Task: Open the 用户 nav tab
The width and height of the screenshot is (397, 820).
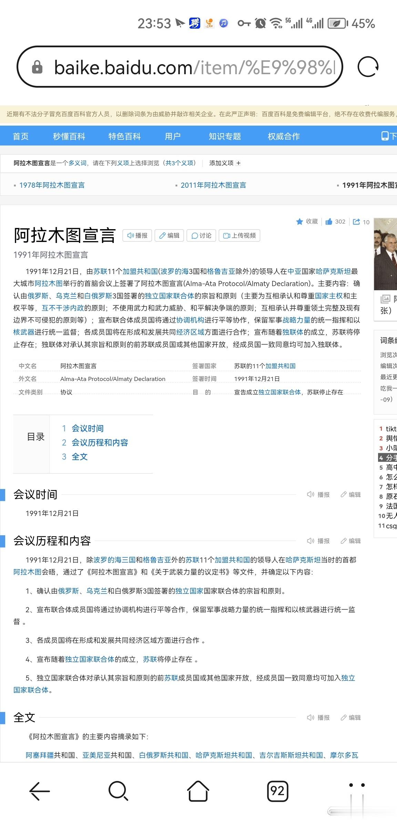Action: point(173,136)
